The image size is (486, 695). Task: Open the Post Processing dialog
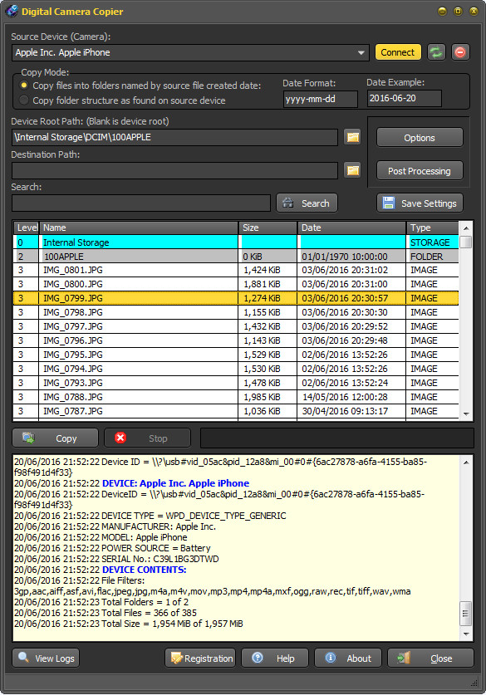tap(420, 171)
